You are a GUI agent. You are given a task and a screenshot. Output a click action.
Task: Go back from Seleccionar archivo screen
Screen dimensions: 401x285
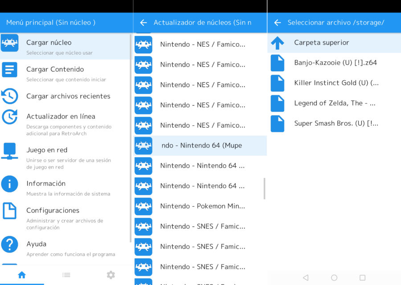click(x=277, y=23)
